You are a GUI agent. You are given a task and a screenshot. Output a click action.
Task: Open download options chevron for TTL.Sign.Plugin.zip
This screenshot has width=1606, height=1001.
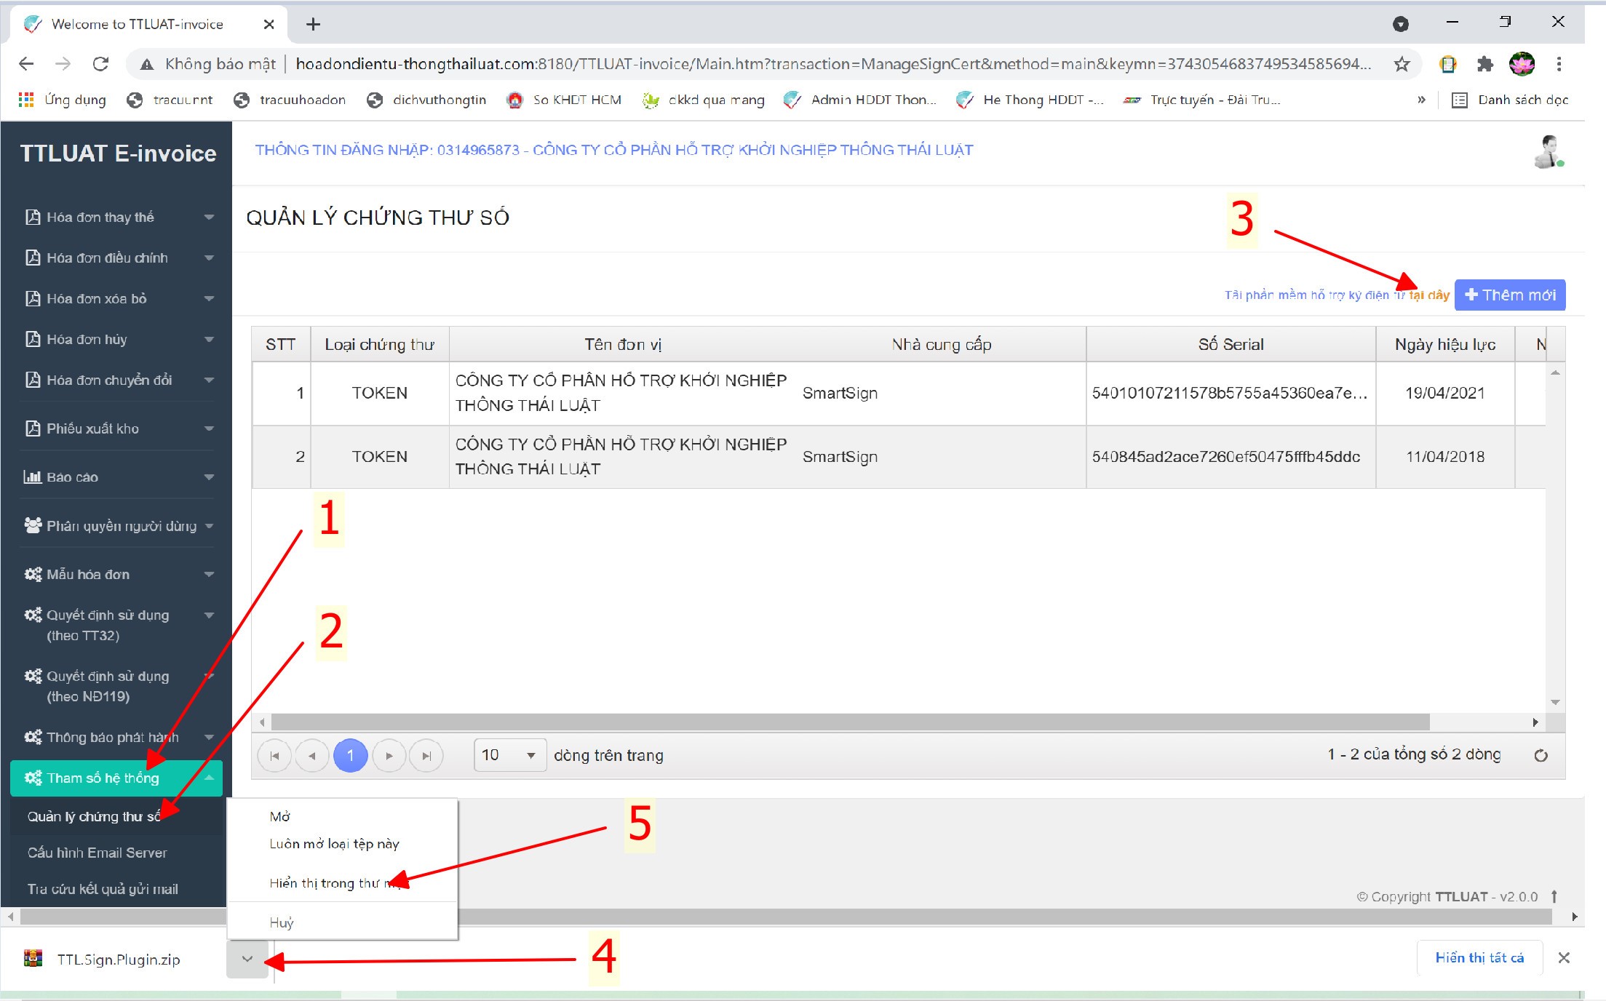pyautogui.click(x=247, y=959)
